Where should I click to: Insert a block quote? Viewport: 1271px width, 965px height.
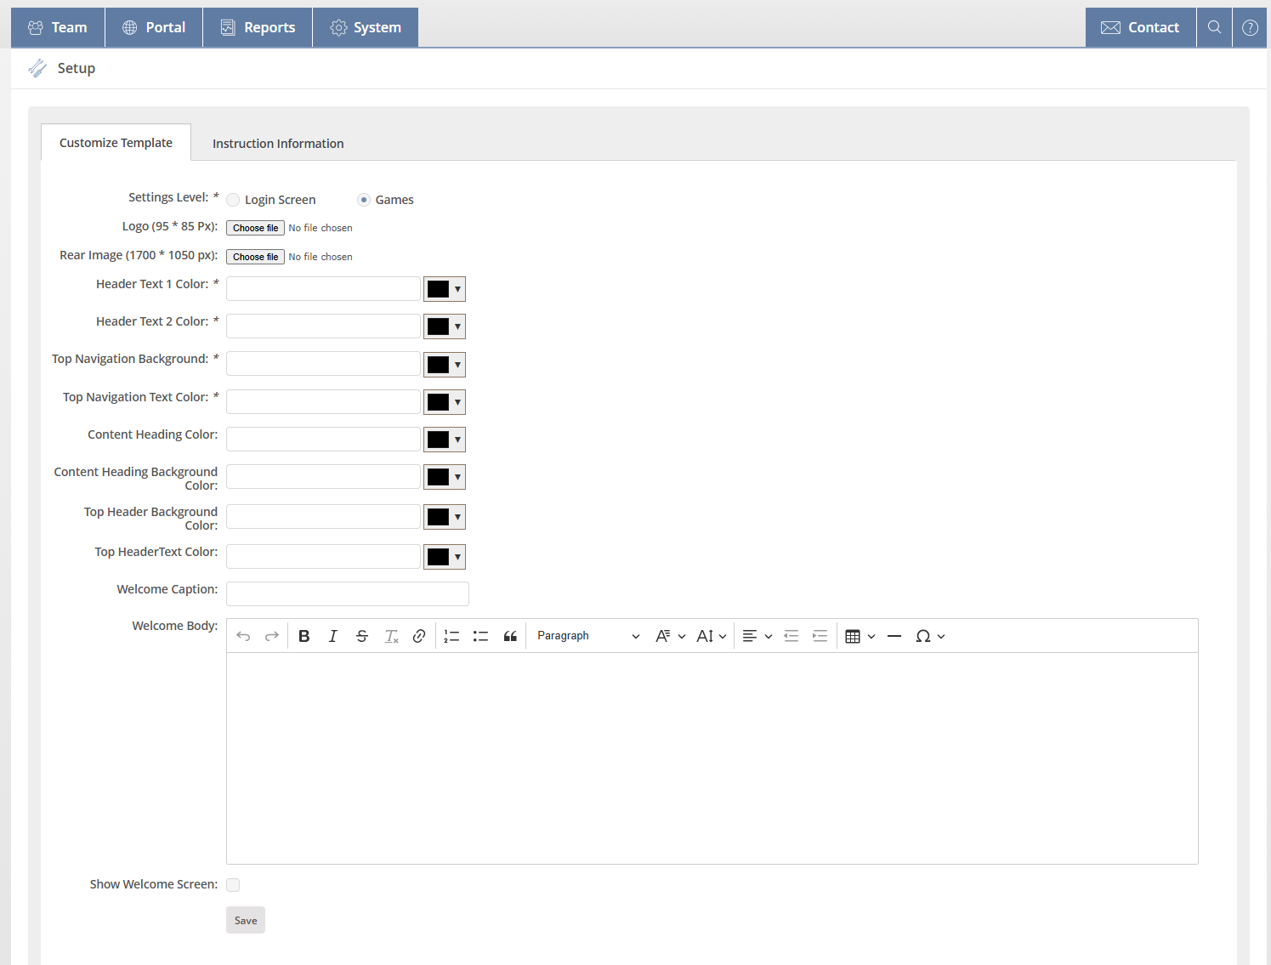pyautogui.click(x=510, y=636)
